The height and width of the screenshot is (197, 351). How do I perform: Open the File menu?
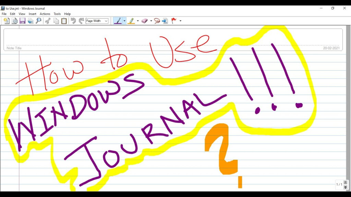click(4, 14)
